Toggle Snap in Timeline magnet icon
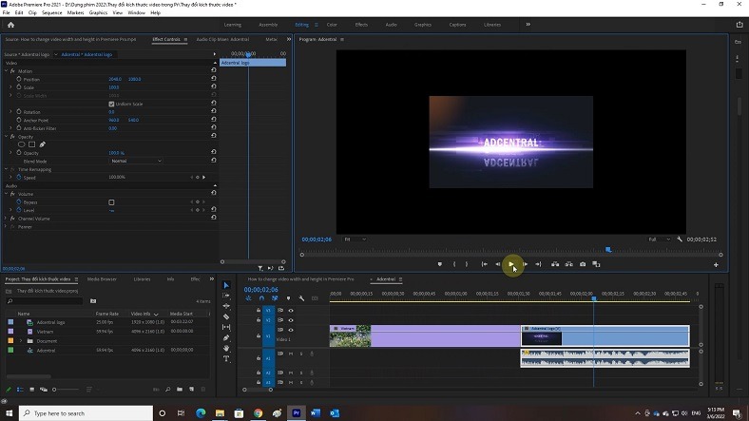Screen dimensions: 749x421 click(261, 298)
